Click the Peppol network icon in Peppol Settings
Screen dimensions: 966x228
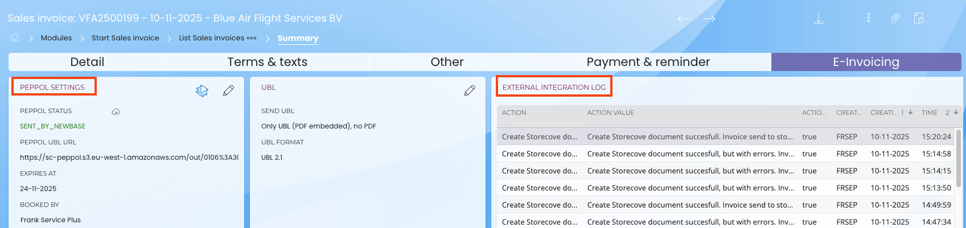[x=202, y=90]
